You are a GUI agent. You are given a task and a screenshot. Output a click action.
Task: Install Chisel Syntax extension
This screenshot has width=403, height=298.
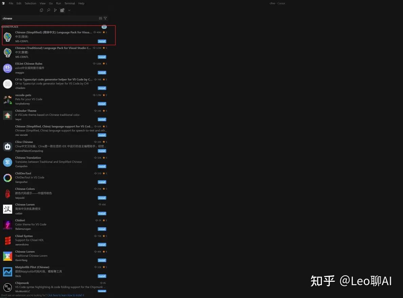coord(102,245)
